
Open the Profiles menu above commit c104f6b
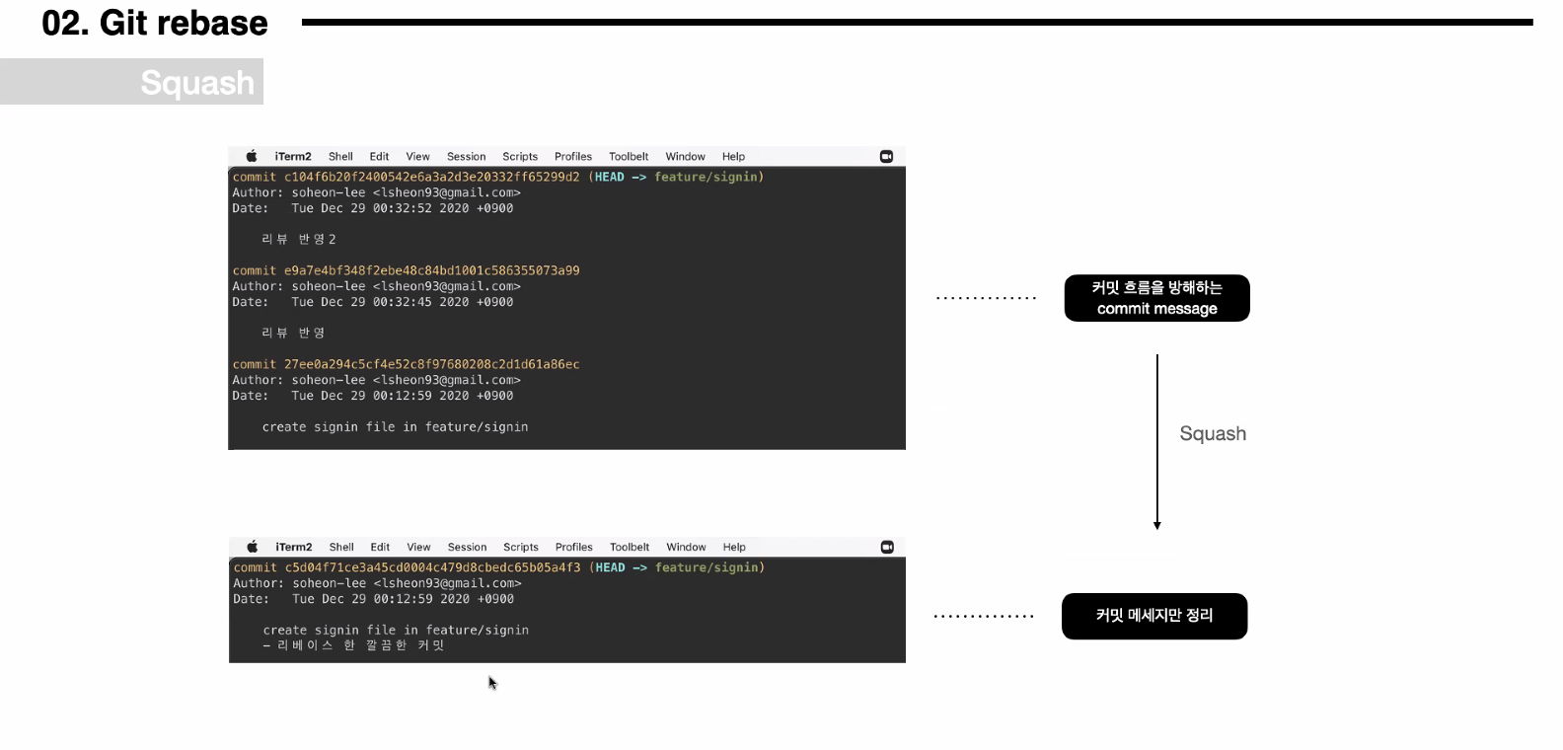pyautogui.click(x=573, y=156)
